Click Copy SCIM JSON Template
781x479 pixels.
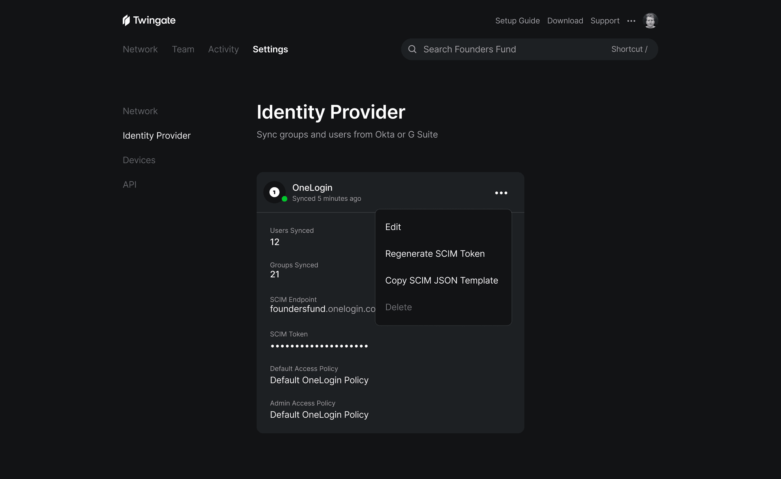[x=441, y=280]
